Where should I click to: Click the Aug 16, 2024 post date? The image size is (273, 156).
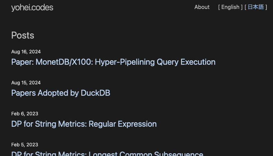coord(26,52)
